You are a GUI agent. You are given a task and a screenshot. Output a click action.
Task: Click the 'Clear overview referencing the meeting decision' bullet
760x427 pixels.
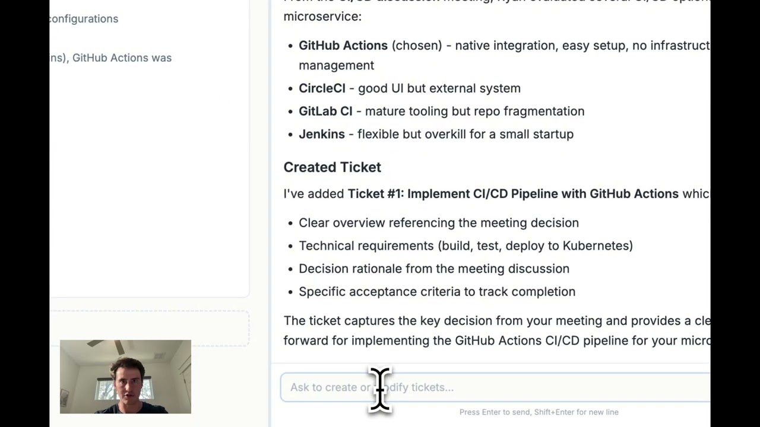439,223
